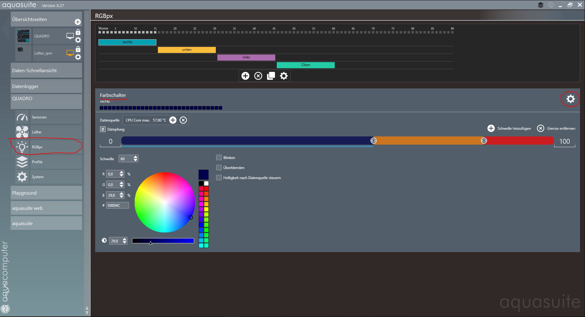Select the links controller bar in timeline

(x=246, y=58)
